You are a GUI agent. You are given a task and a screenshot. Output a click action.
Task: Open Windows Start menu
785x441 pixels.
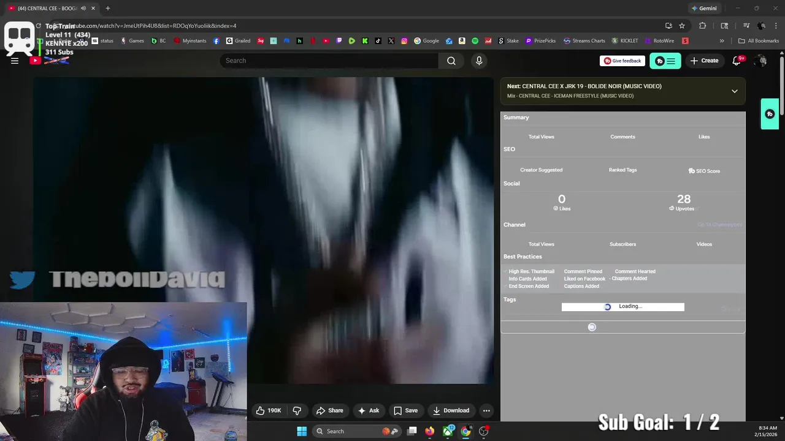[x=302, y=431]
